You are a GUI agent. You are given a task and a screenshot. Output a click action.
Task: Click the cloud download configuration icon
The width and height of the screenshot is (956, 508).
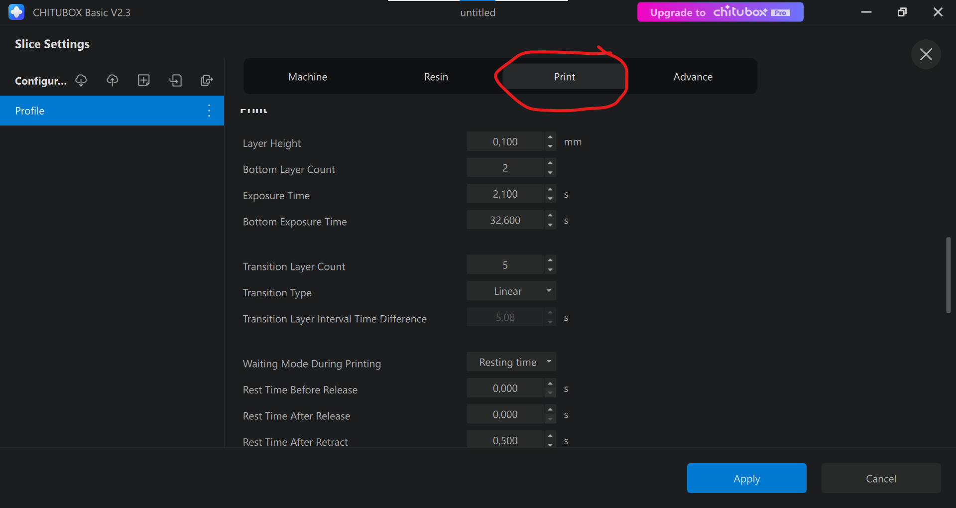tap(81, 80)
